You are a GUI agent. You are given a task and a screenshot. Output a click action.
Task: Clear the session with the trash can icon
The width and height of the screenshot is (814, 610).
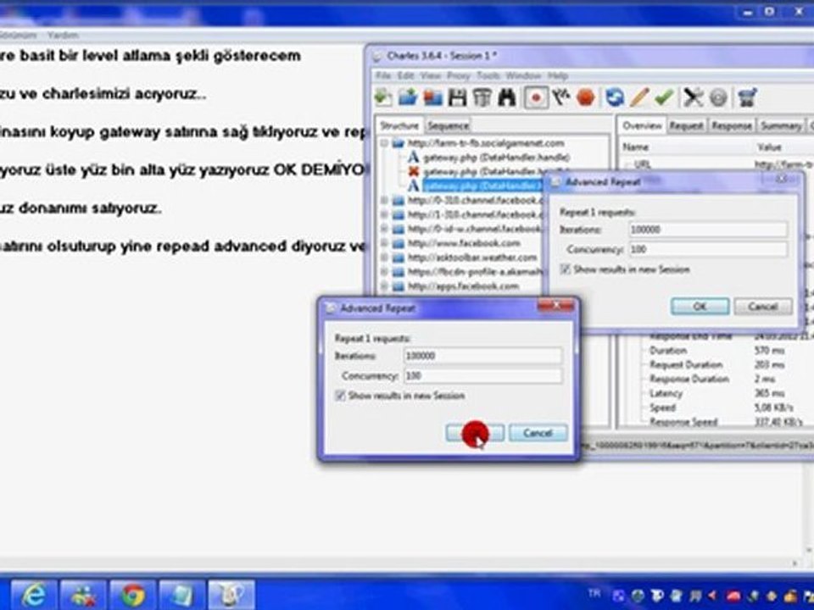[482, 97]
